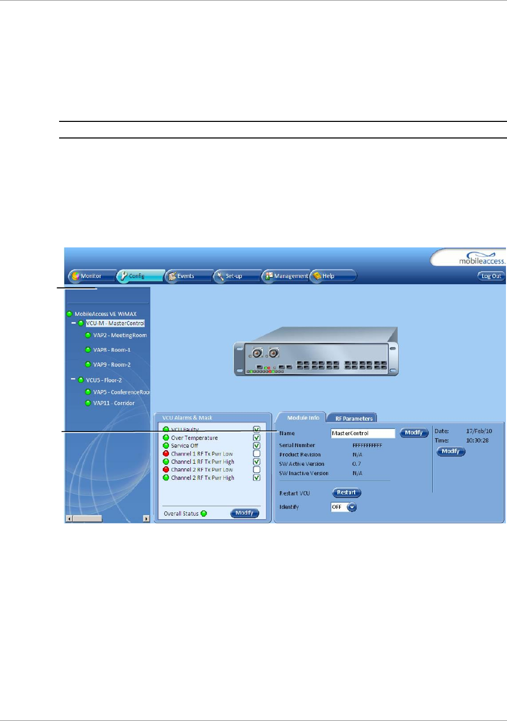Click Modify in VCU Alarms panel

245,513
